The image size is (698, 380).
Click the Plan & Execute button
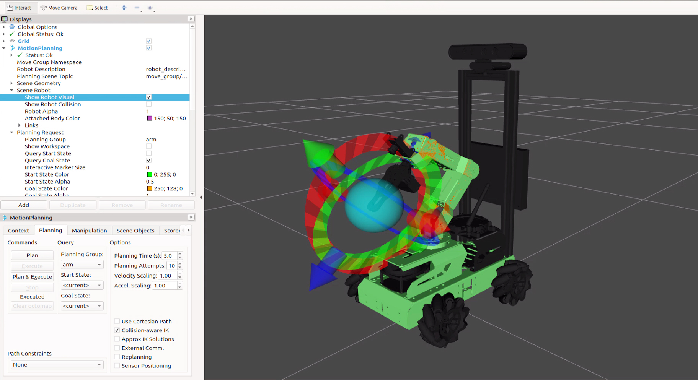[32, 277]
